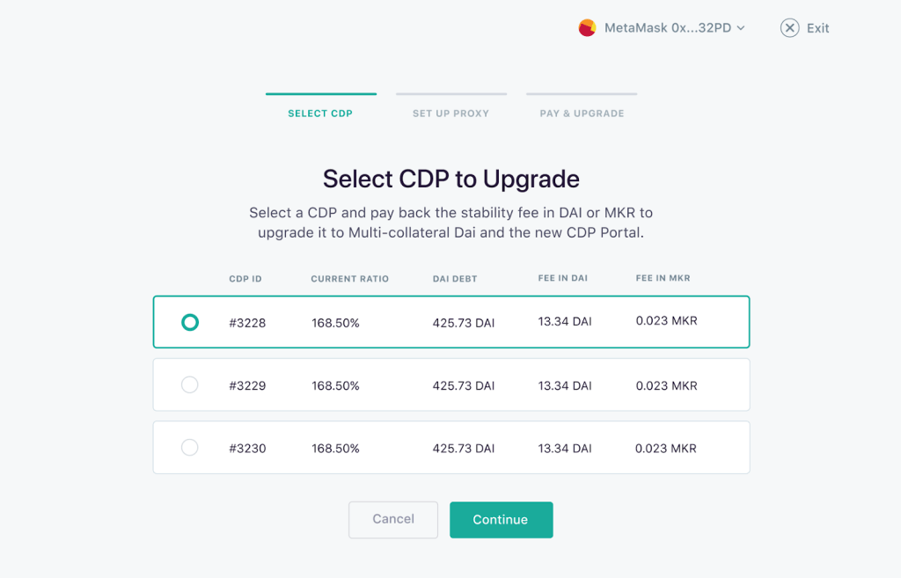The width and height of the screenshot is (901, 578).
Task: Click the MetaMask 0x...32PD address label
Action: [x=668, y=28]
